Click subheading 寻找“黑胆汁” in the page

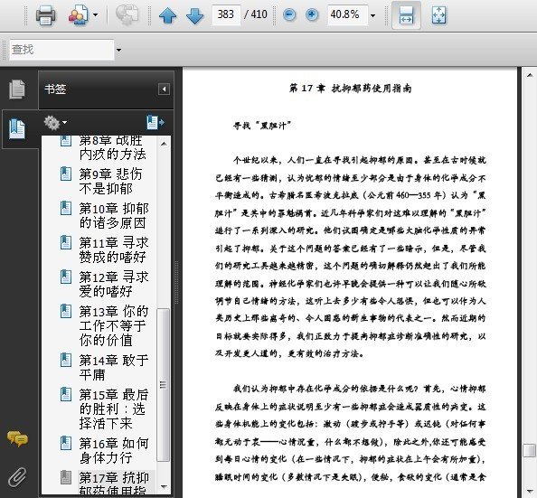pos(262,126)
